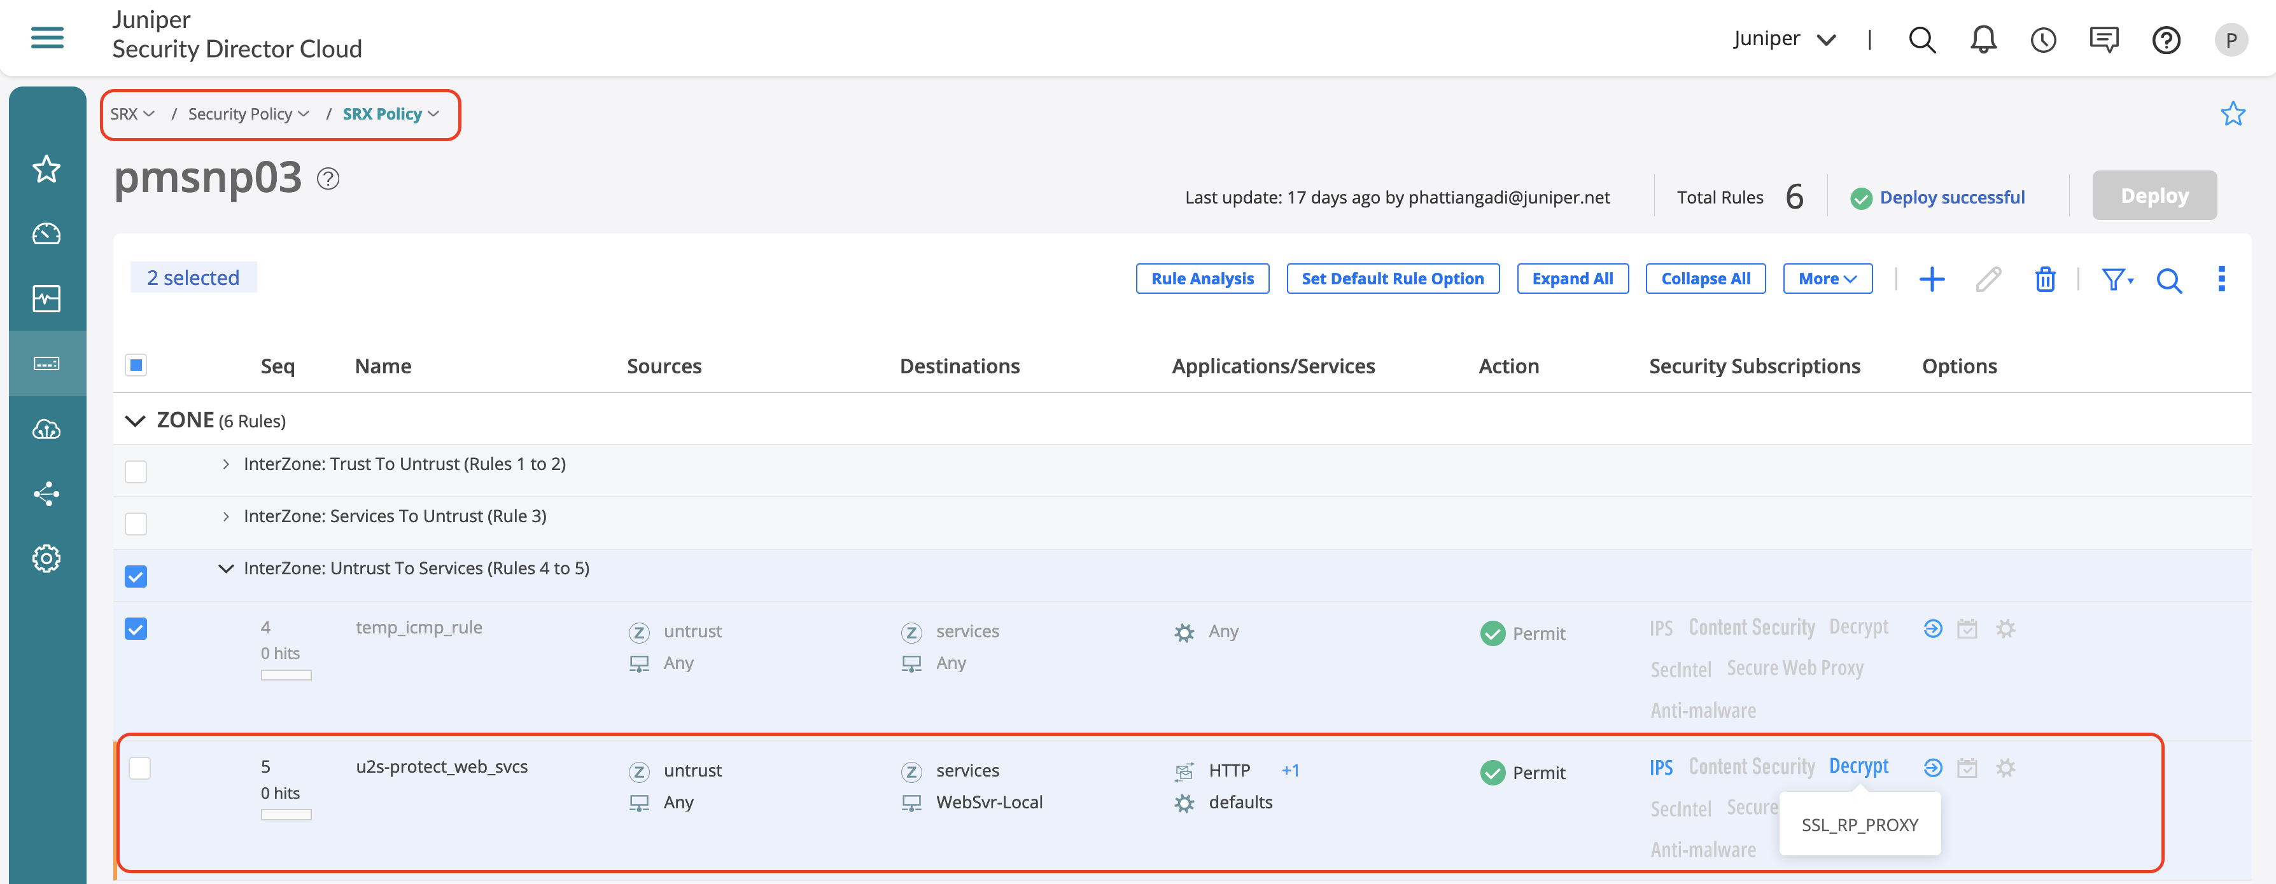Open the SRX Policy breadcrumb menu
The height and width of the screenshot is (884, 2276).
click(x=391, y=114)
